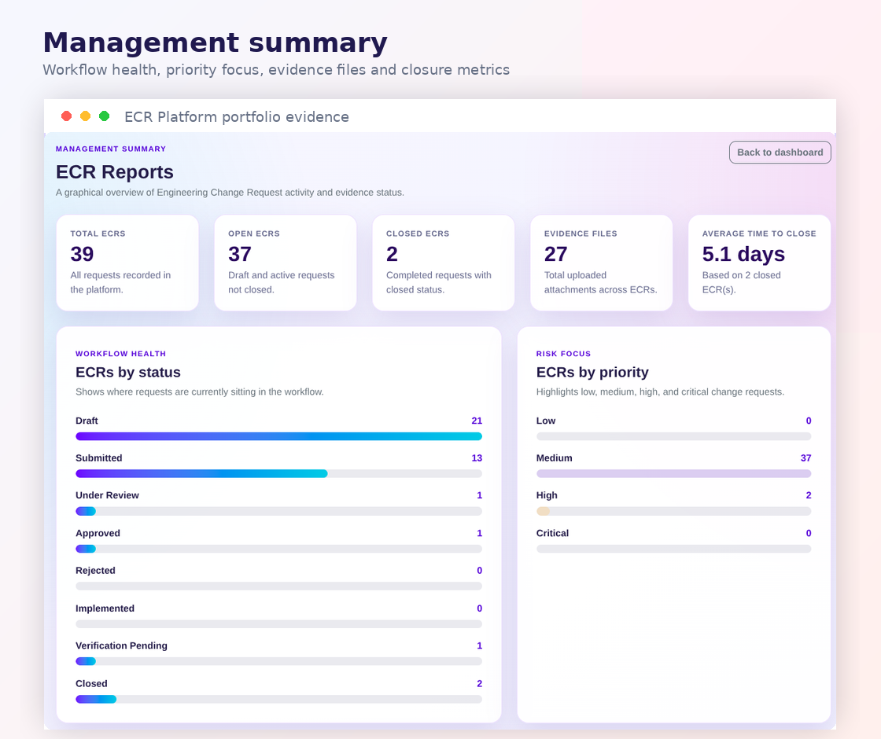Click the Closed ECRs card value 2
The width and height of the screenshot is (881, 739).
coord(393,255)
